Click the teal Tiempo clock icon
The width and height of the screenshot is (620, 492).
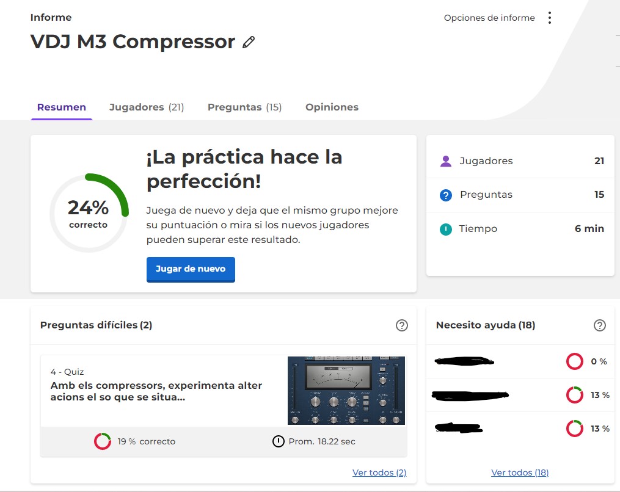[x=446, y=230]
